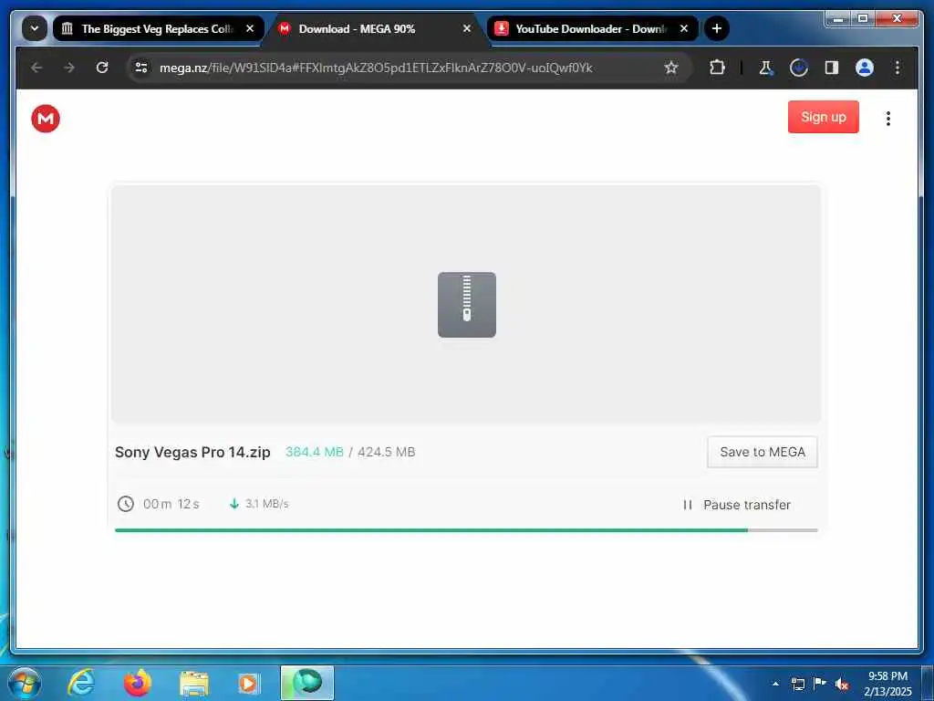Open a new browser tab
This screenshot has width=934, height=701.
pos(717,28)
